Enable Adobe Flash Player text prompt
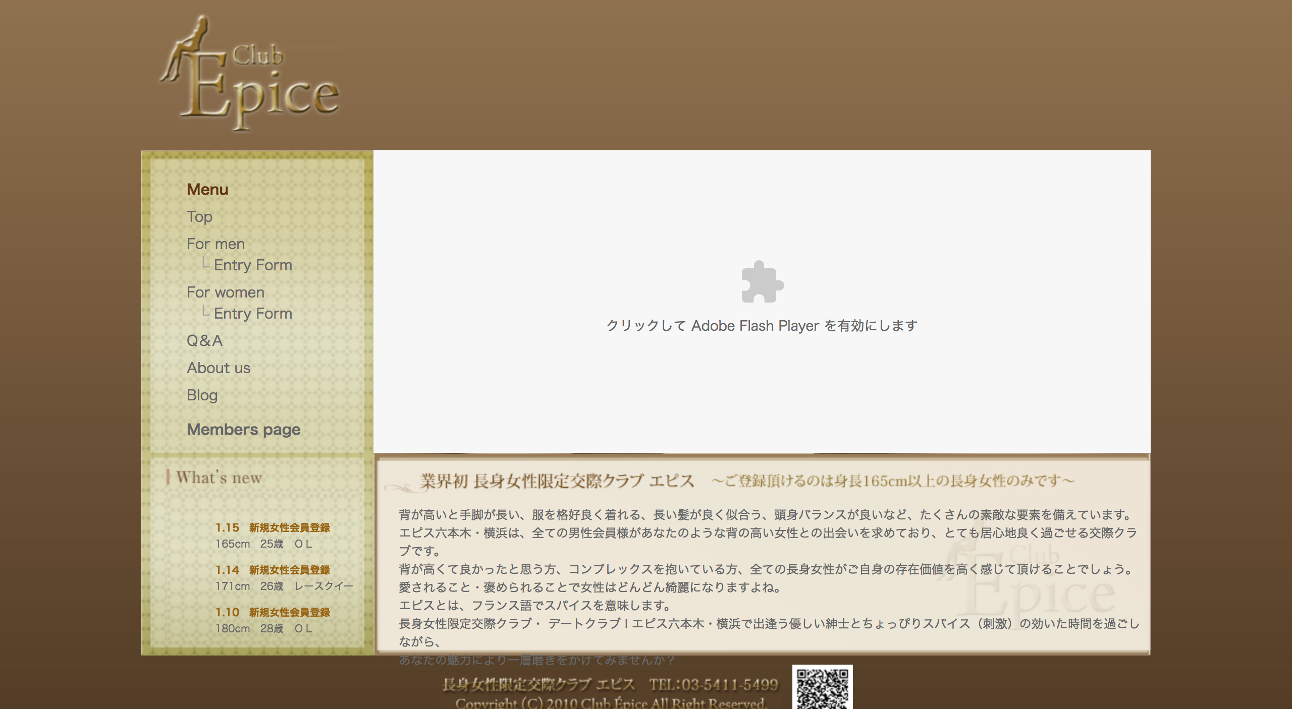Screen dimensions: 1292x709 762,326
